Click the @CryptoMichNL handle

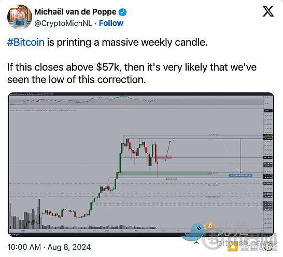(63, 23)
